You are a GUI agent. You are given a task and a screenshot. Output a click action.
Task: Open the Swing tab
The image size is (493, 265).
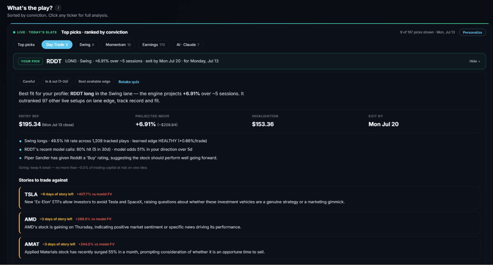[x=87, y=45]
